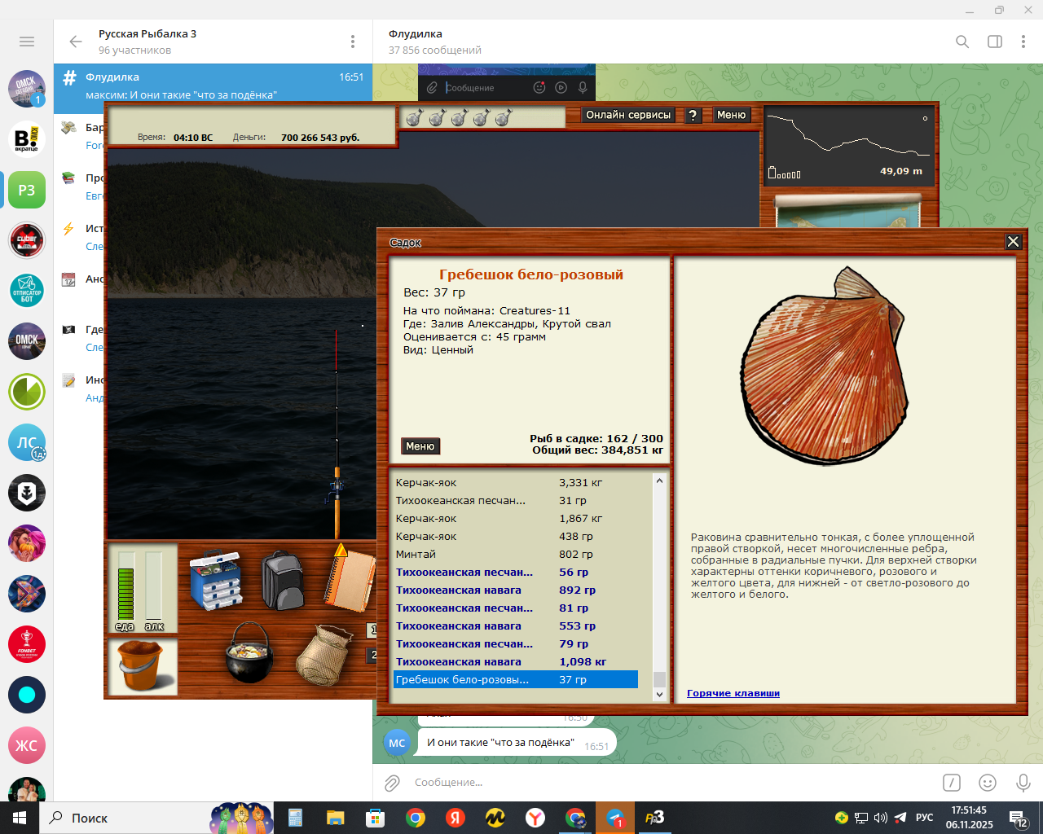The width and height of the screenshot is (1043, 834).
Task: Open the tackle box icon
Action: tap(216, 581)
